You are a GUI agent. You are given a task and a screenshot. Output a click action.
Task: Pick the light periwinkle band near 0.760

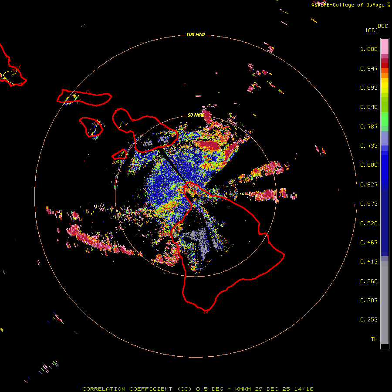[385, 139]
